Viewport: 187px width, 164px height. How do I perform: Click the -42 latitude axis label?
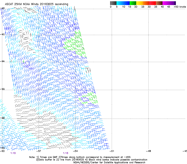click(x=2, y=34)
